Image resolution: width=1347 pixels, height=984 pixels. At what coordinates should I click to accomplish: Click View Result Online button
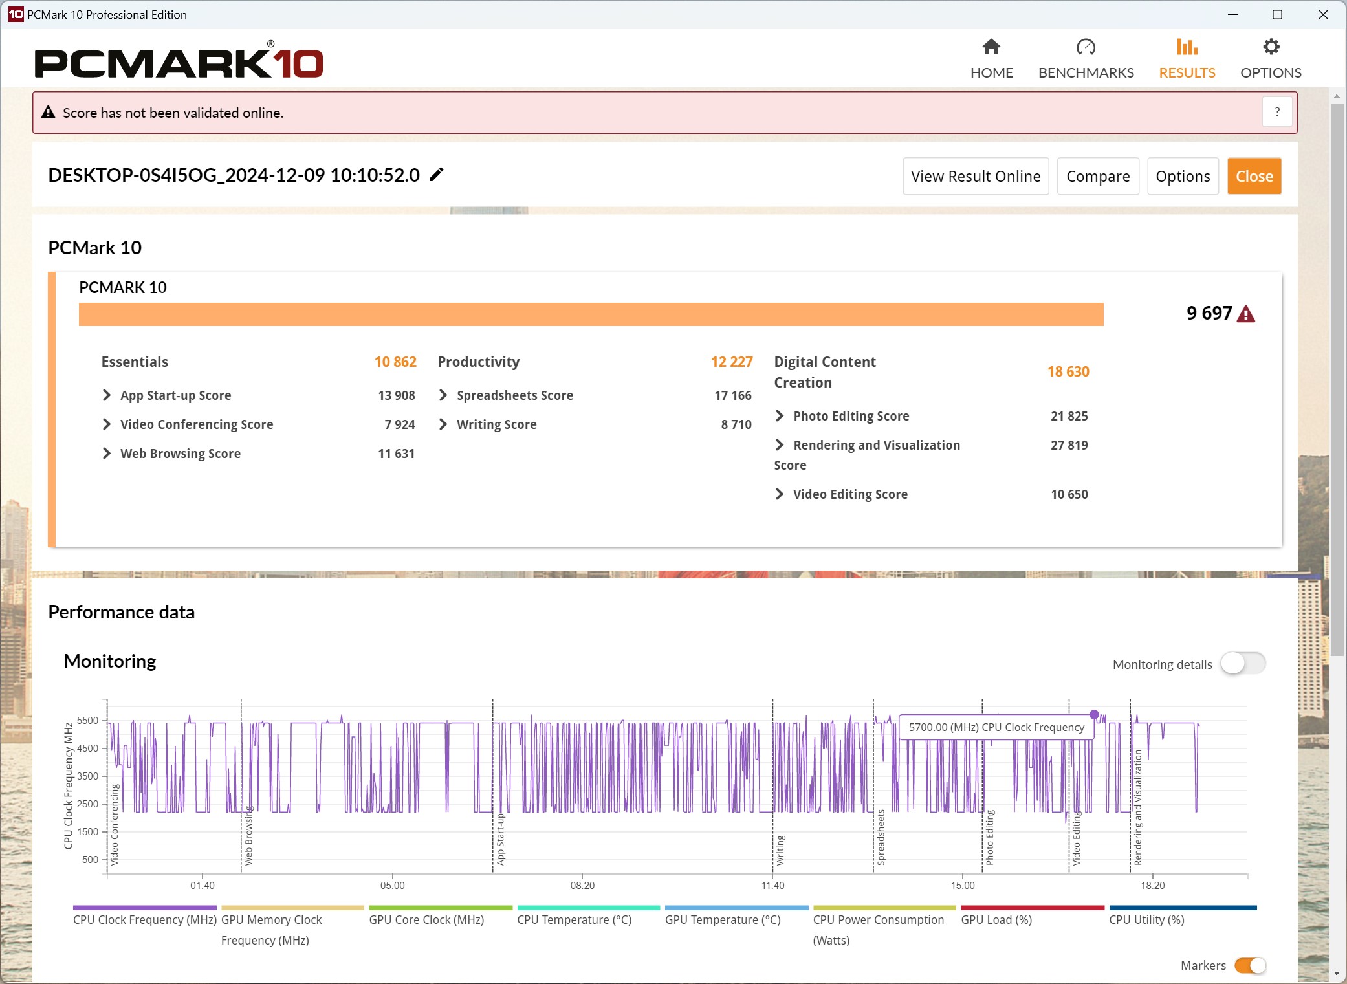975,176
